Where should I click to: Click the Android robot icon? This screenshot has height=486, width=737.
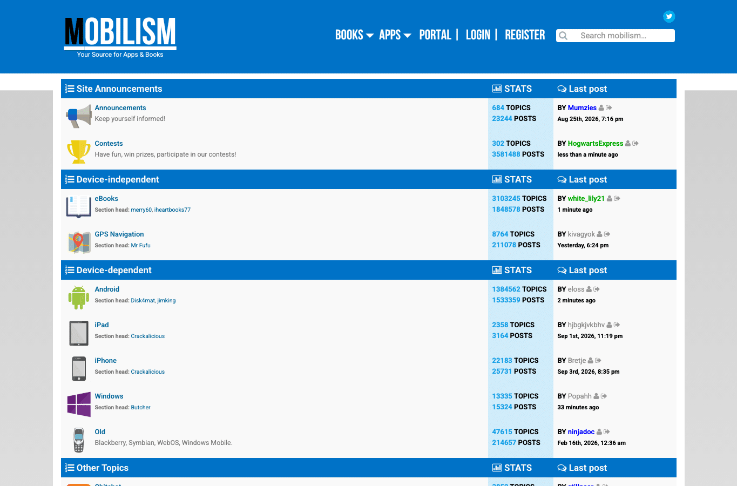(79, 297)
